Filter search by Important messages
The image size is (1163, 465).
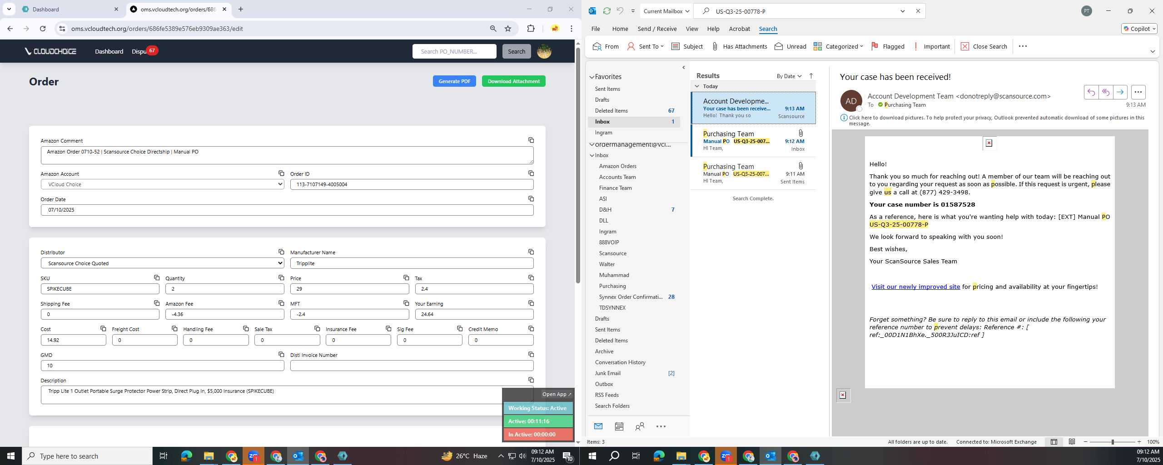point(931,46)
